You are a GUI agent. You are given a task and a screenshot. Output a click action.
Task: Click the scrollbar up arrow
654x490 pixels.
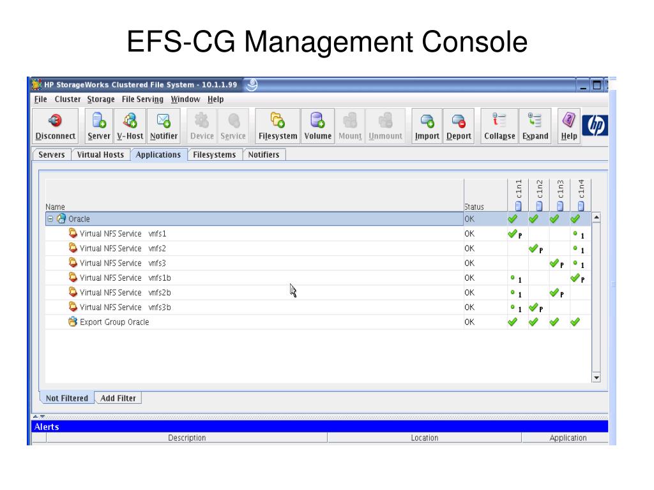(597, 218)
